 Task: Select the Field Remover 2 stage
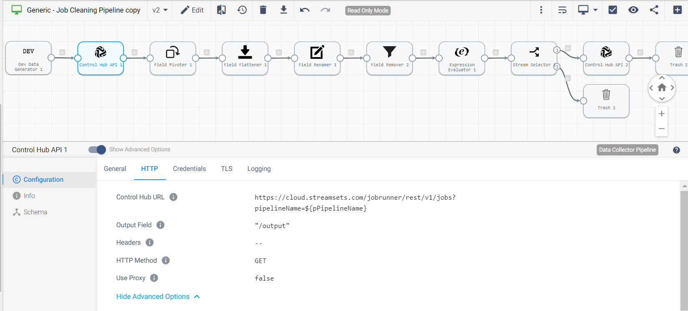(x=389, y=58)
